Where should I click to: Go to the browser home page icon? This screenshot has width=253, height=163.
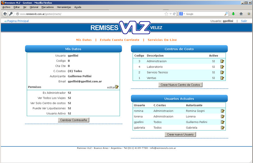coord(241,14)
